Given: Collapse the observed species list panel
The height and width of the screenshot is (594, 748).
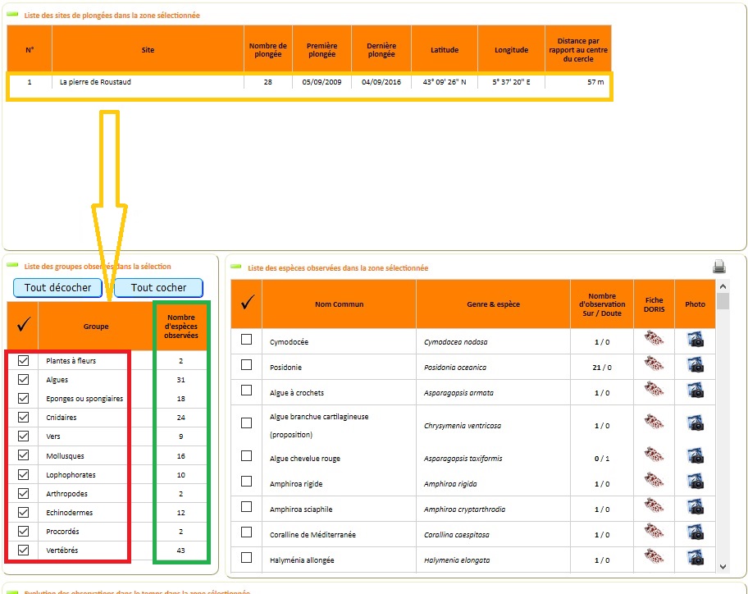Looking at the screenshot, I should tap(235, 266).
